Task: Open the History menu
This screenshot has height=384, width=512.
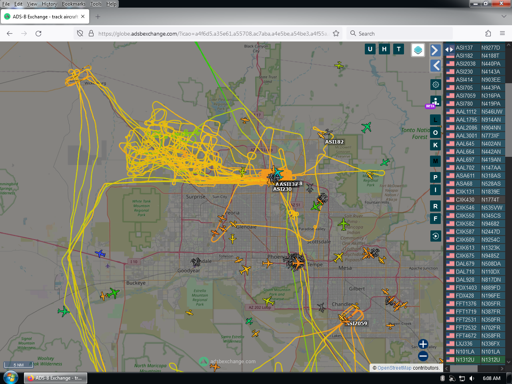Action: click(50, 4)
